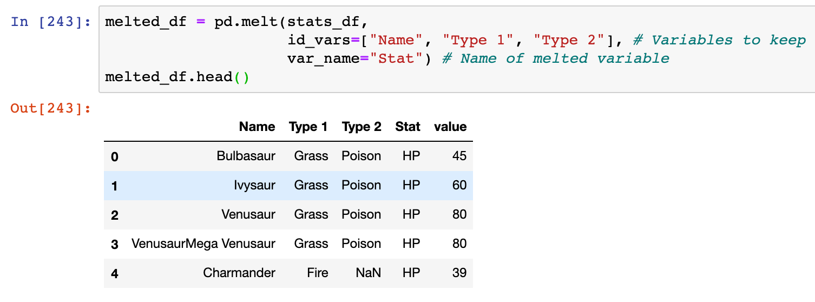Click row index 0
The height and width of the screenshot is (302, 815).
[114, 157]
